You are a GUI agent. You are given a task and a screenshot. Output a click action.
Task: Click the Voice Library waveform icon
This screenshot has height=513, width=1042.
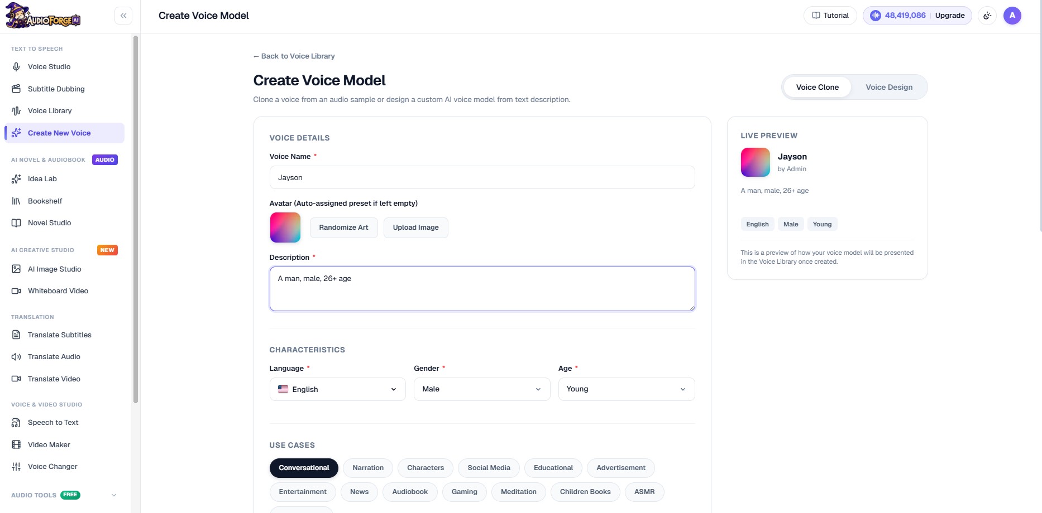click(x=16, y=111)
